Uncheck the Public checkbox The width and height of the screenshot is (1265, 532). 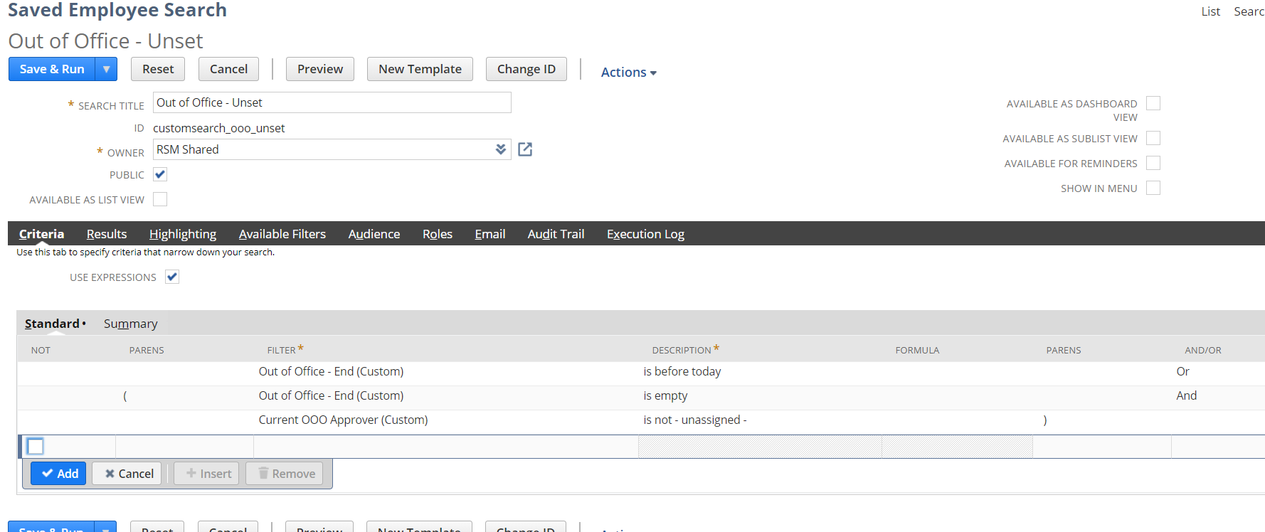tap(160, 175)
